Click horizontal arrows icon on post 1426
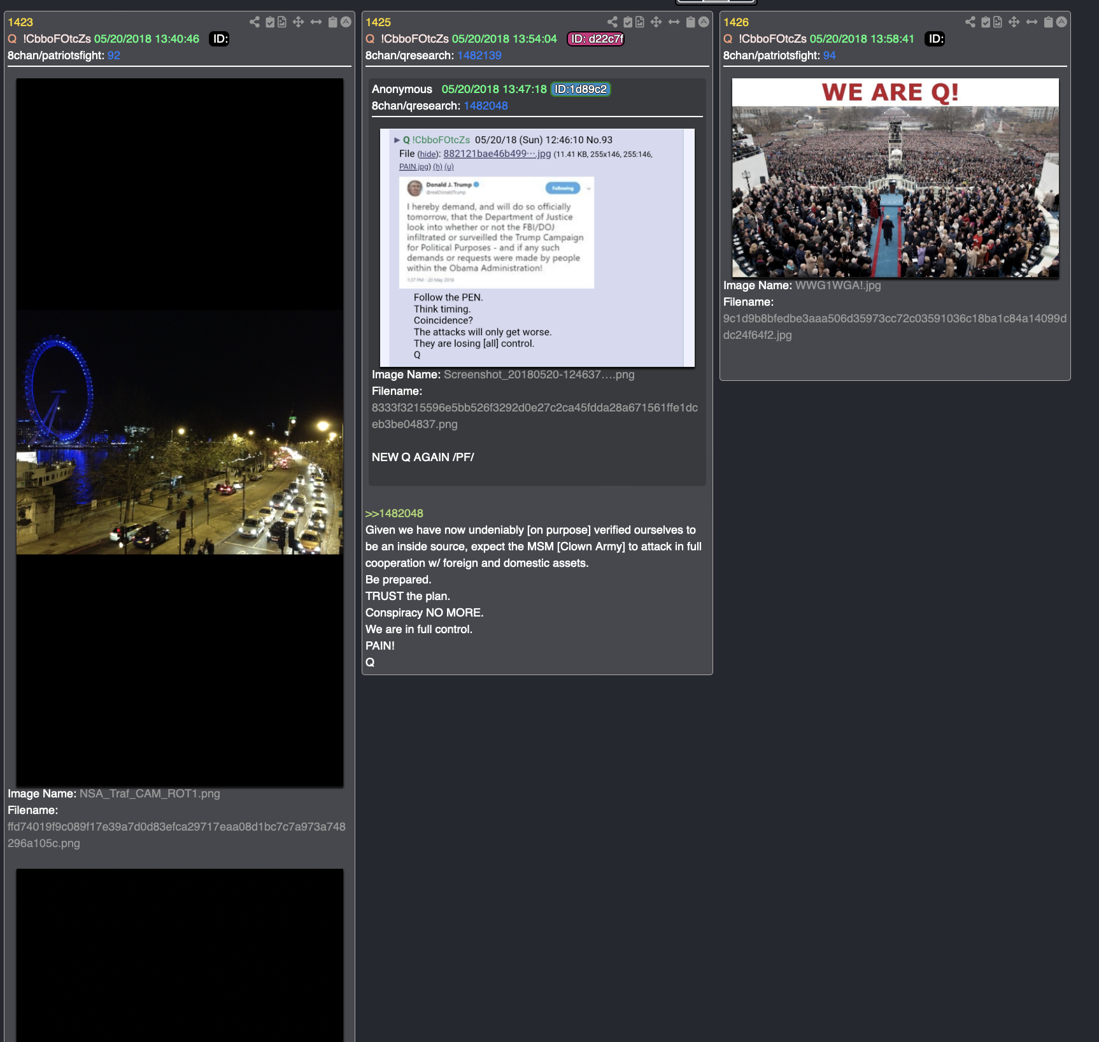 click(1032, 22)
